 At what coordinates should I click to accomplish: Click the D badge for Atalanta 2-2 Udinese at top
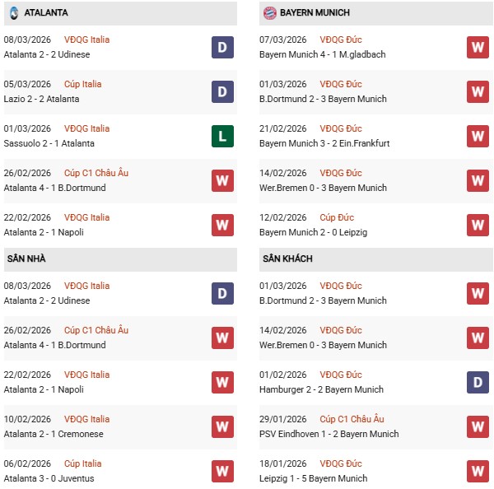pos(222,47)
